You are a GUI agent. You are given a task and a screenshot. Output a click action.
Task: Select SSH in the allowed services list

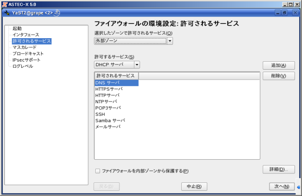(x=100, y=114)
